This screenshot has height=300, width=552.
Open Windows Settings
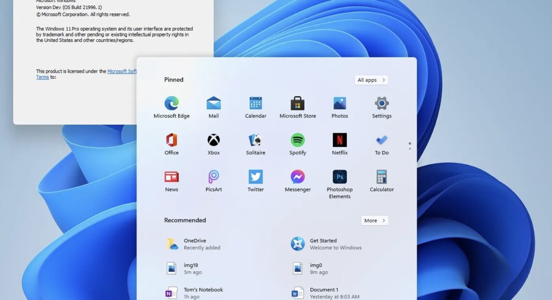point(381,105)
